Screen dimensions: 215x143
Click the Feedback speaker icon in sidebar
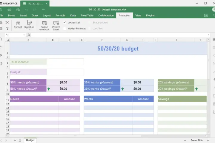pyautogui.click(x=1, y=63)
